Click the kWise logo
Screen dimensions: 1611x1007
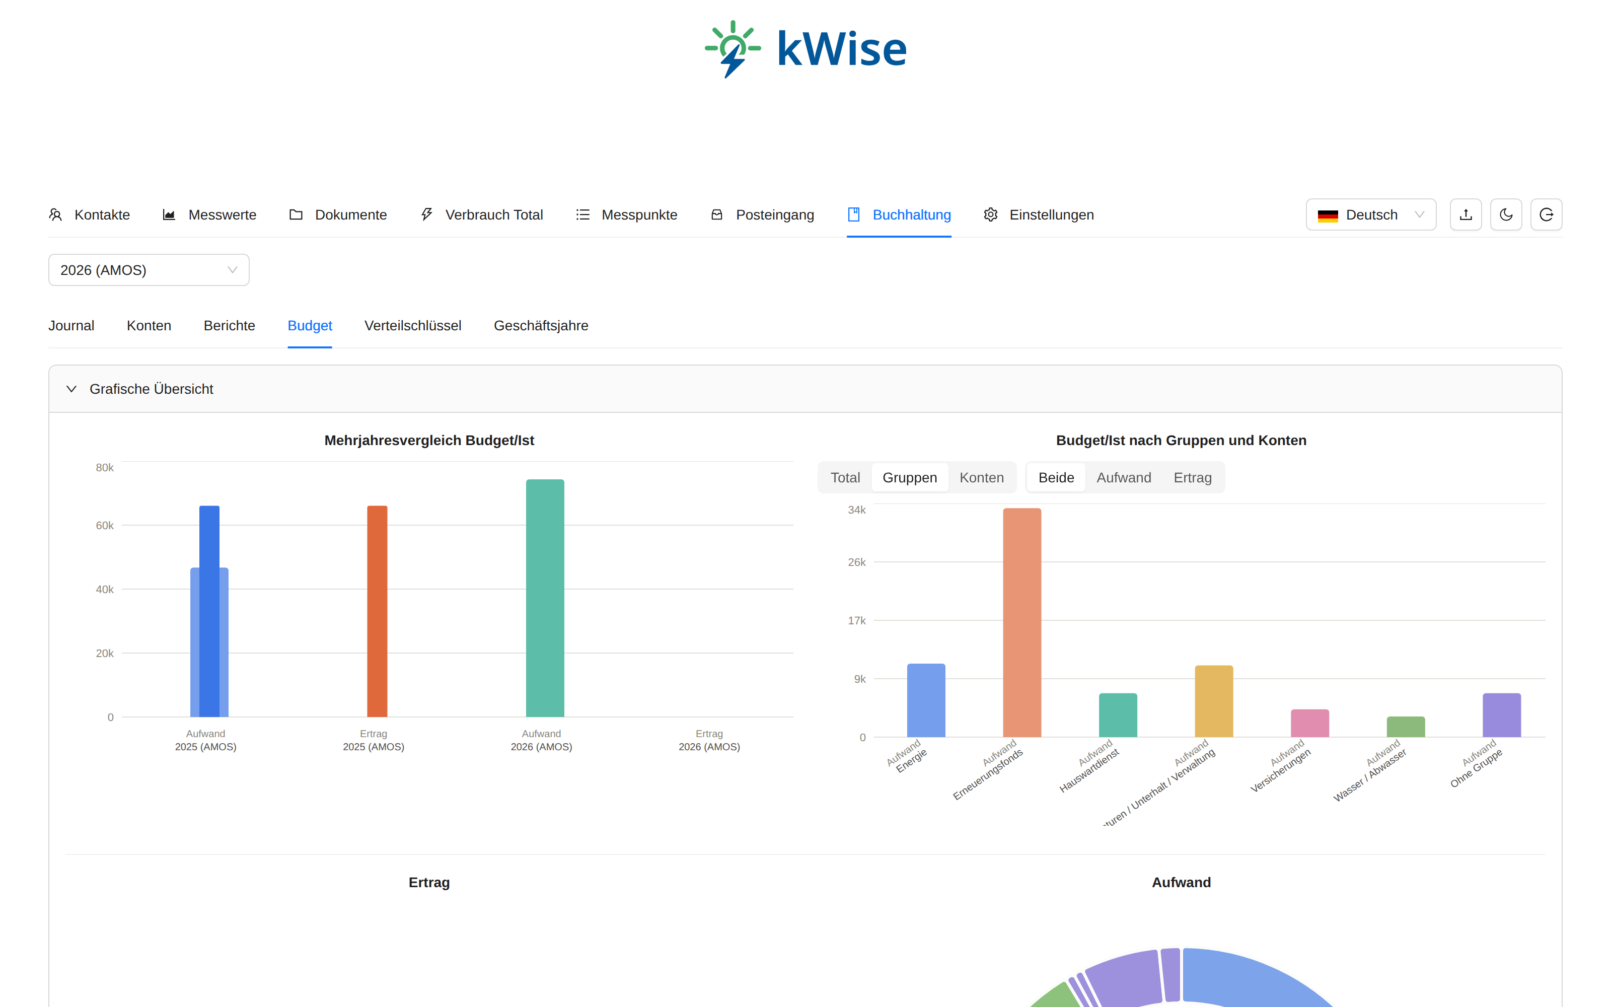pyautogui.click(x=805, y=49)
